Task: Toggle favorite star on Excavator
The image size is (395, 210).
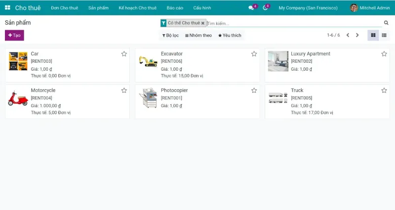Action: 254,54
